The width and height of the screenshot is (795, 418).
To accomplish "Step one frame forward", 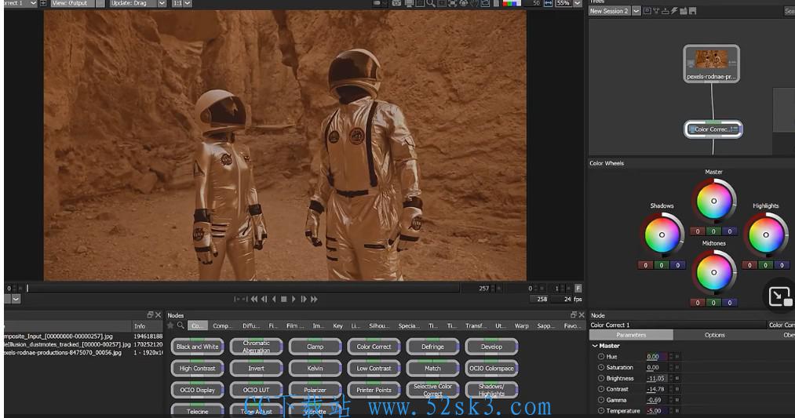I will pos(304,300).
